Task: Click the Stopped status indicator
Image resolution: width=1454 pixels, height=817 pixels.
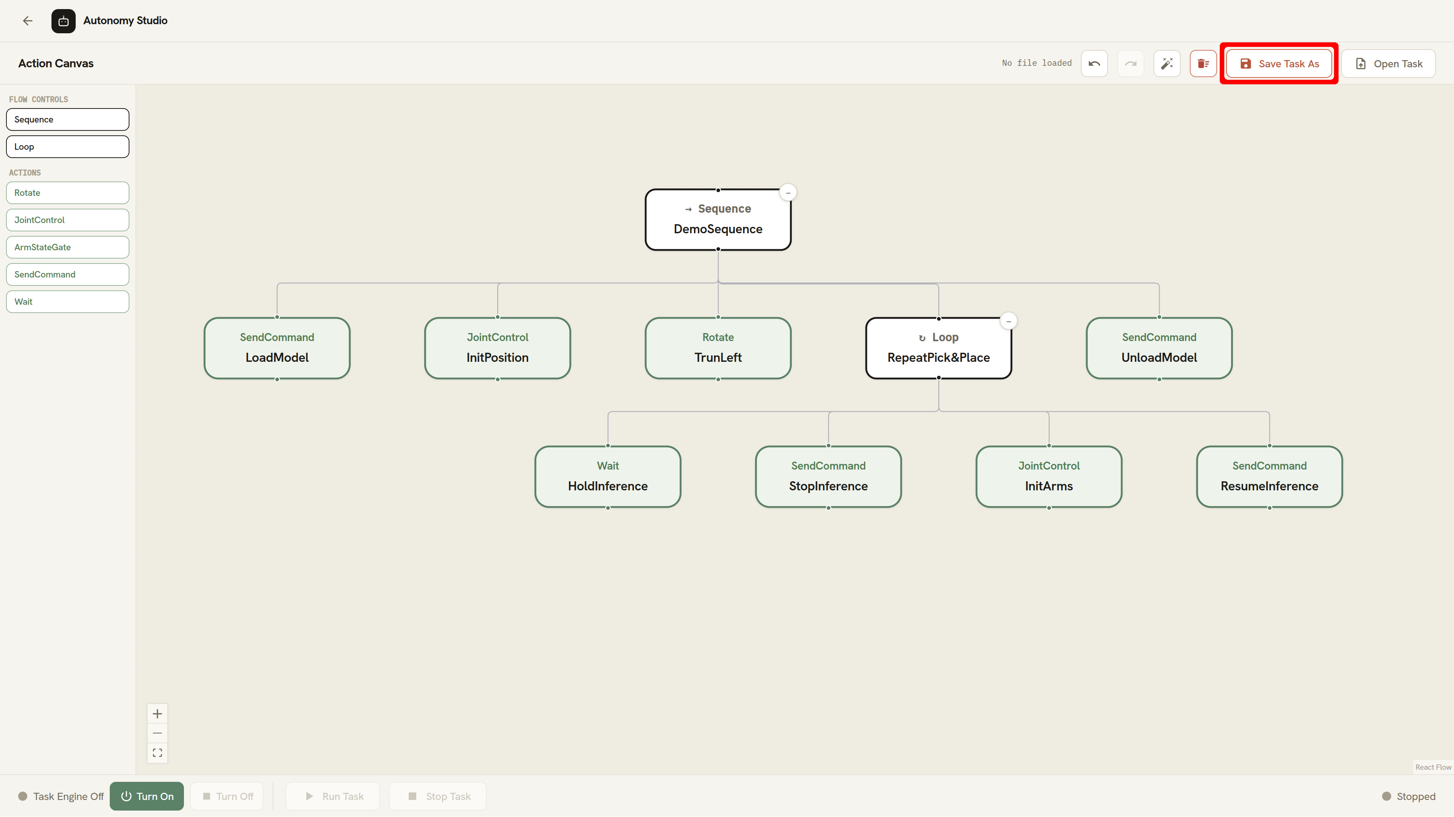Action: click(1409, 796)
